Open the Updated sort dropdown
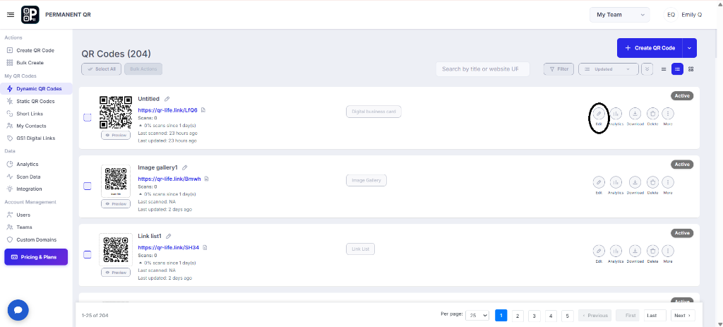This screenshot has width=723, height=327. pos(608,69)
